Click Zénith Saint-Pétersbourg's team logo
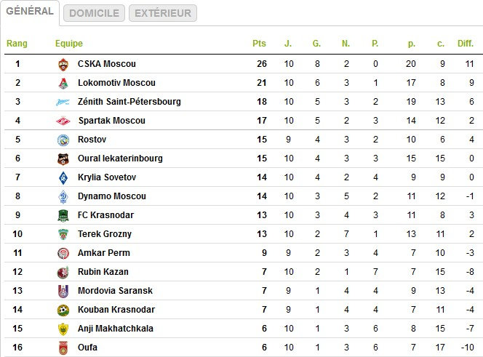 (63, 102)
